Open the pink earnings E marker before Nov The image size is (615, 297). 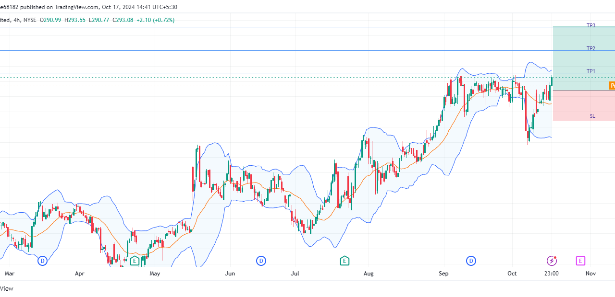pos(580,261)
